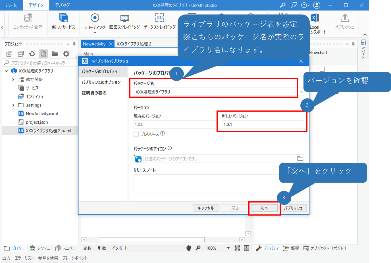Close the ライブラリをパブリッシュ dialog
Viewport: 391px width, 263px height.
pos(301,61)
